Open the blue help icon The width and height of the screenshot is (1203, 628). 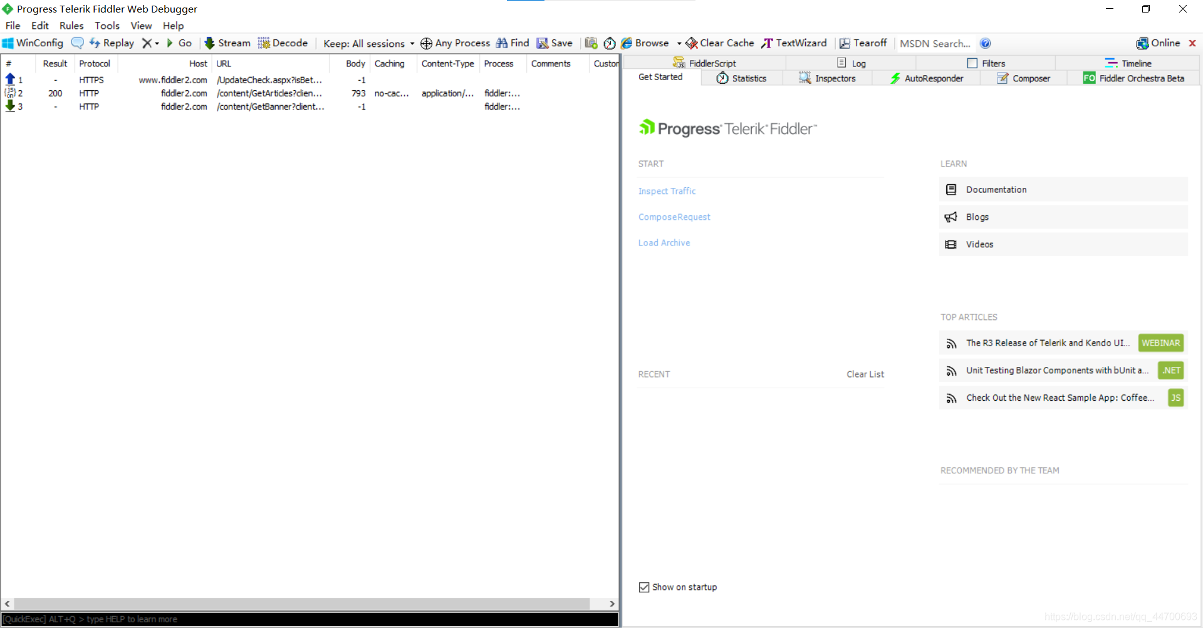coord(985,43)
